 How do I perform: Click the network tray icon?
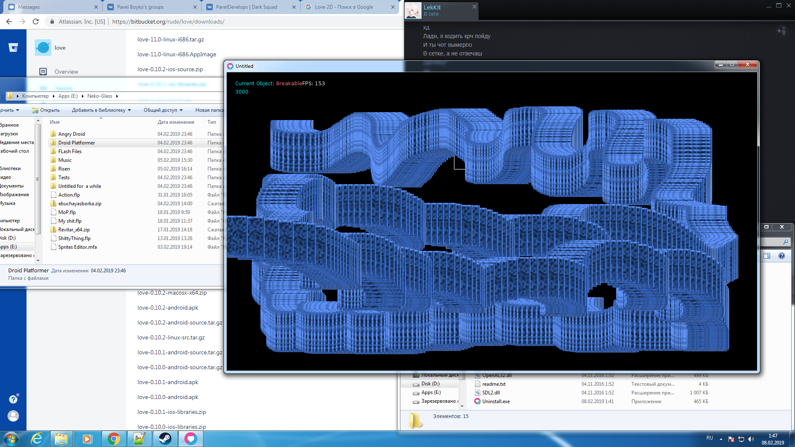coord(741,439)
